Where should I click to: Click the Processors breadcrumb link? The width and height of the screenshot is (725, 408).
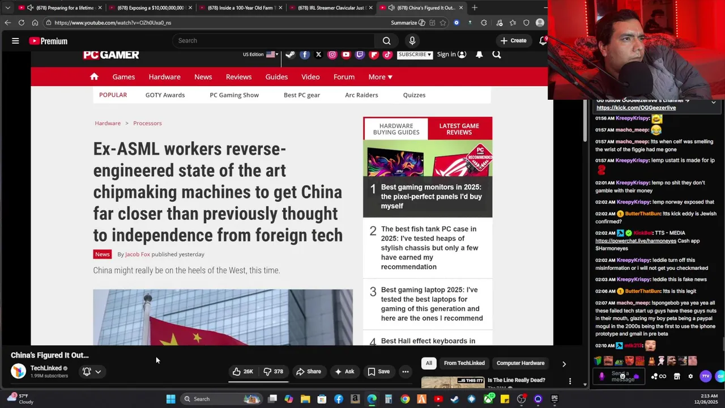pyautogui.click(x=147, y=123)
